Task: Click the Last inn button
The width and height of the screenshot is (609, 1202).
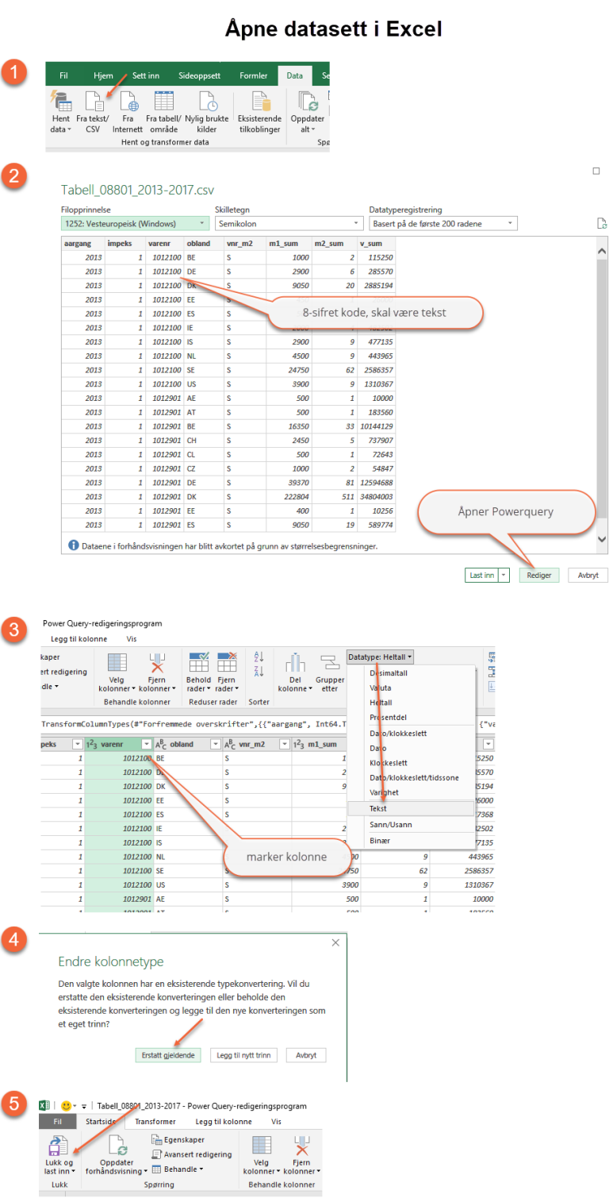Action: [x=481, y=576]
